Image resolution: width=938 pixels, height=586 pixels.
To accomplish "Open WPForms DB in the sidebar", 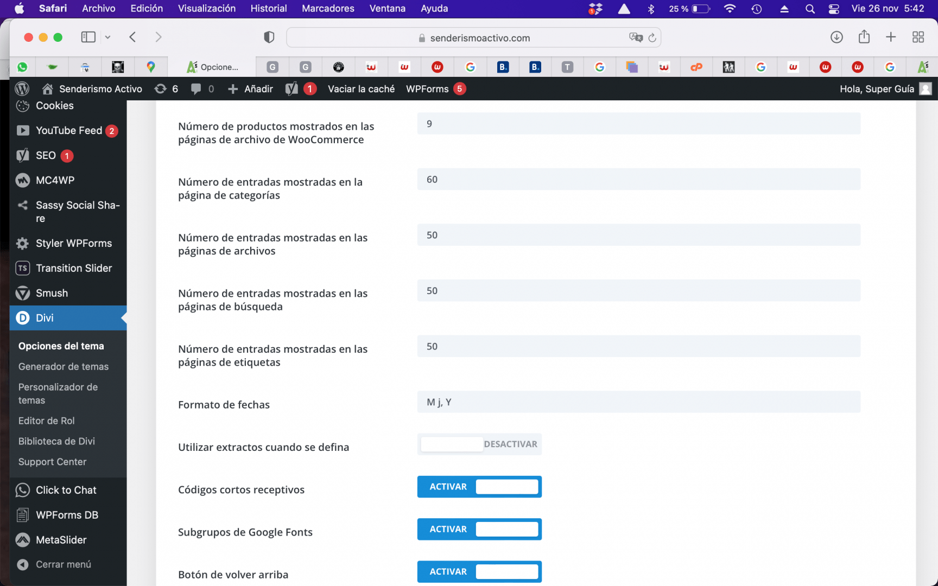I will pyautogui.click(x=68, y=515).
